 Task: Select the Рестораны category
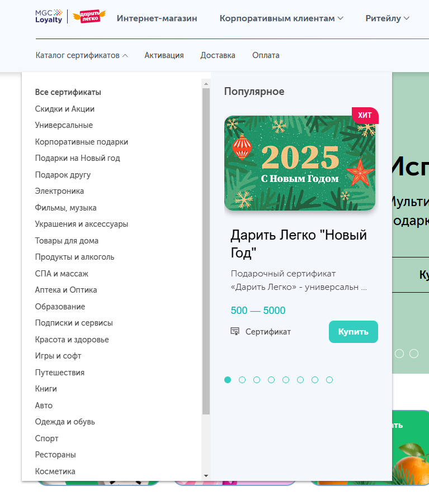pos(55,455)
